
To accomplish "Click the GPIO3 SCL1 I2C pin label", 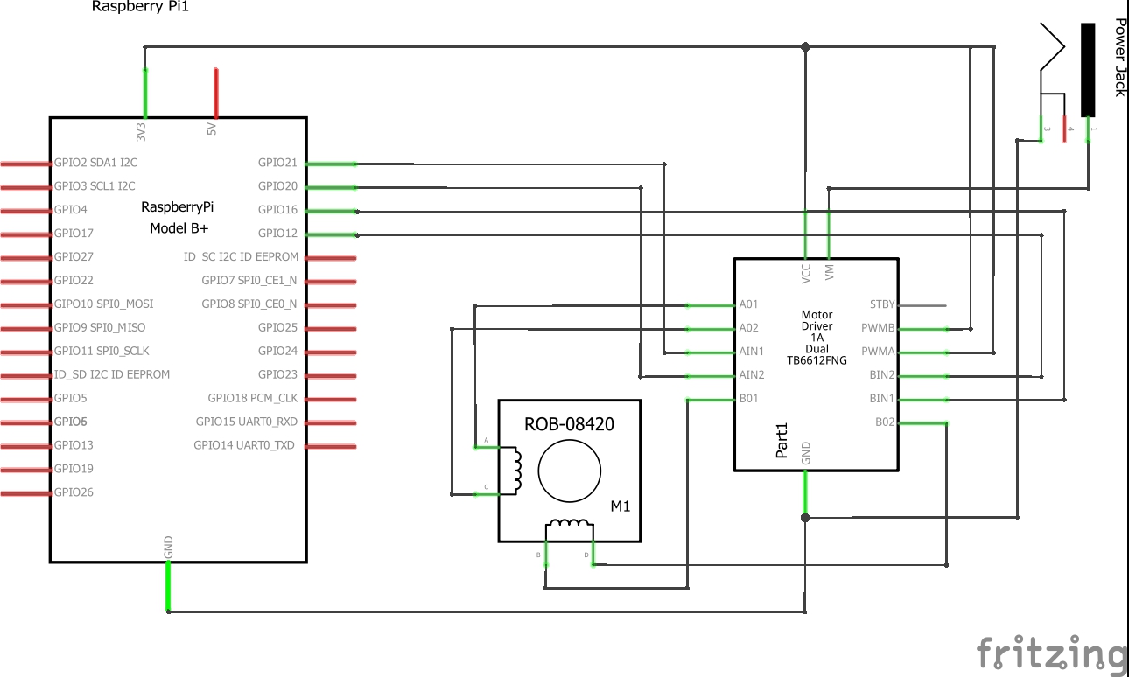I will coord(95,186).
